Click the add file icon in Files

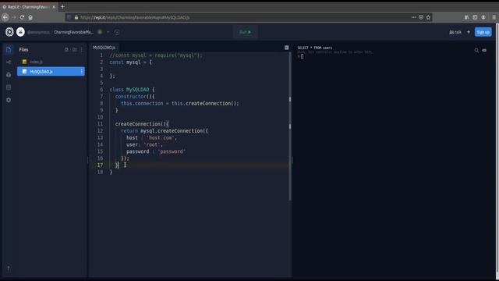coord(66,50)
